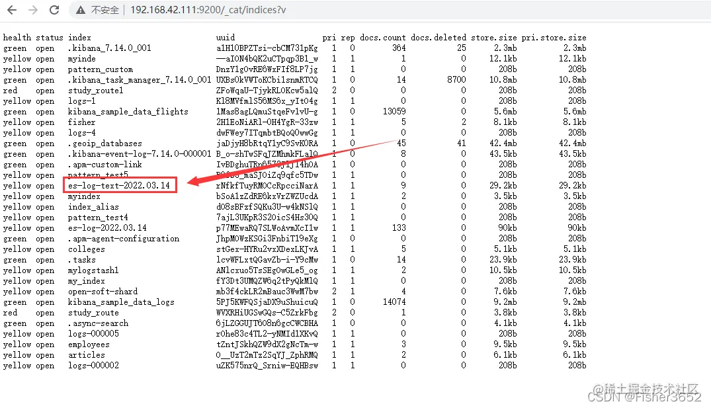
Task: Click index name .apm-agent-configuration
Action: (123, 239)
